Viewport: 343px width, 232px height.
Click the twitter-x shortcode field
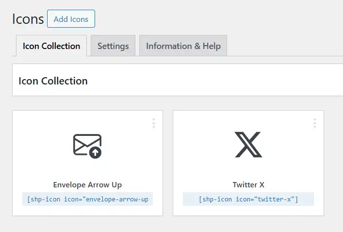coord(248,199)
